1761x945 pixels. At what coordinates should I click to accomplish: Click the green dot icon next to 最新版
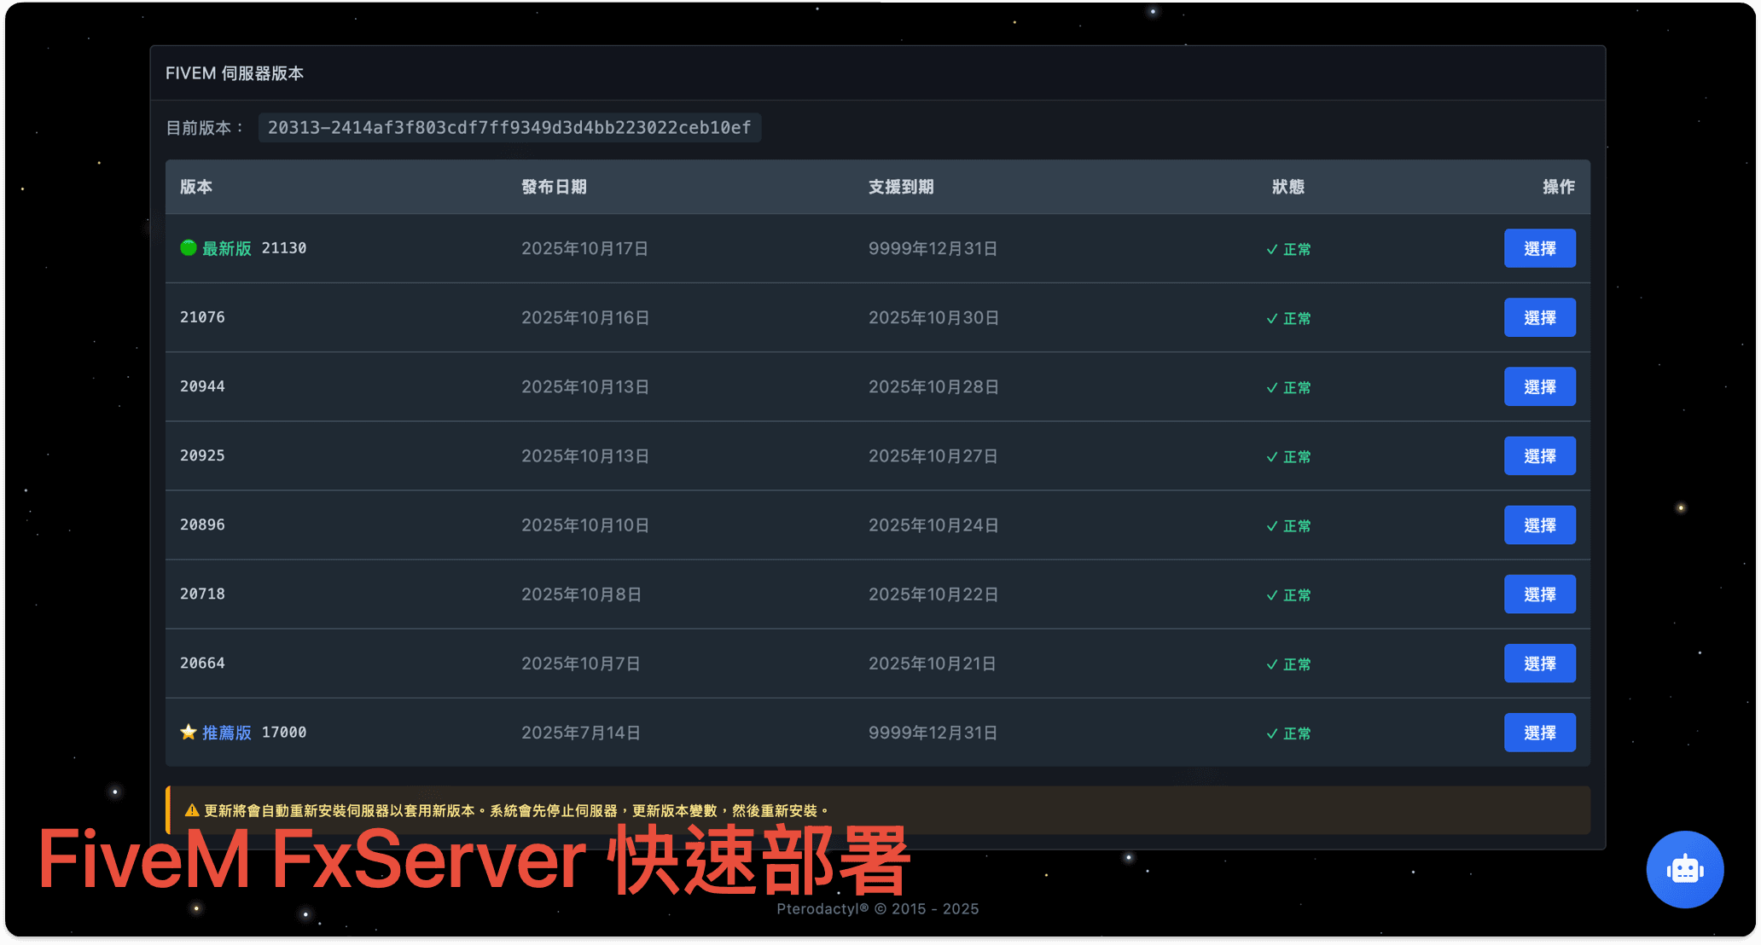click(x=188, y=248)
